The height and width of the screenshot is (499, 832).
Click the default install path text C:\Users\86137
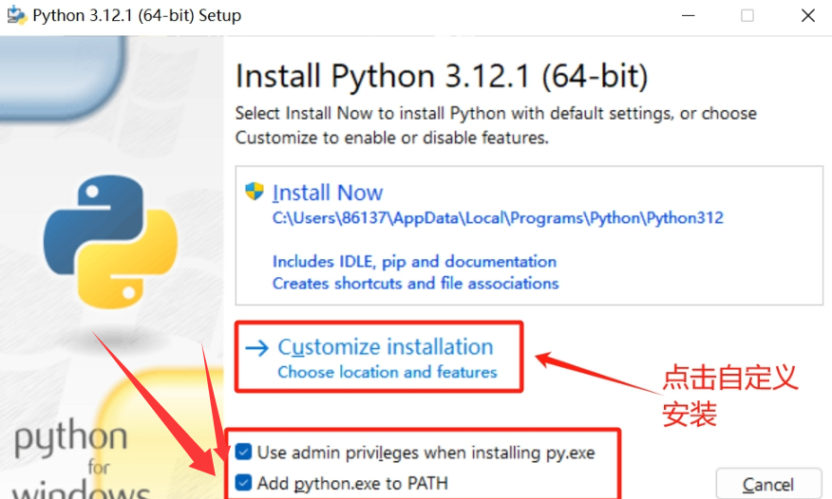click(498, 217)
